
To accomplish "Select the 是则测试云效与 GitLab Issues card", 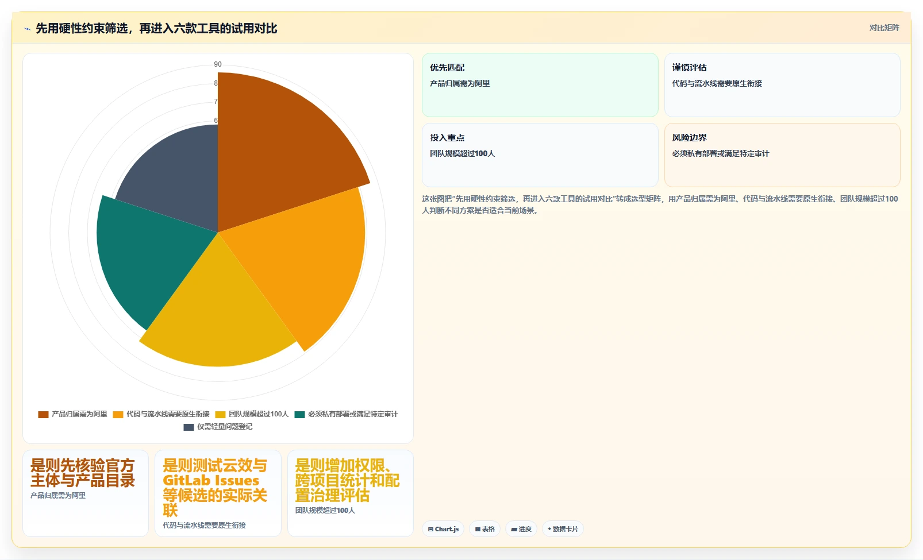I will [218, 493].
